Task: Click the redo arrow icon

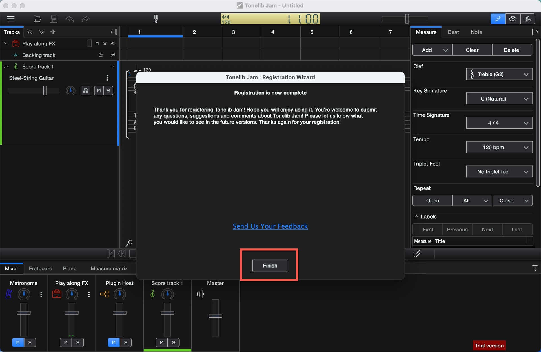Action: pyautogui.click(x=86, y=19)
